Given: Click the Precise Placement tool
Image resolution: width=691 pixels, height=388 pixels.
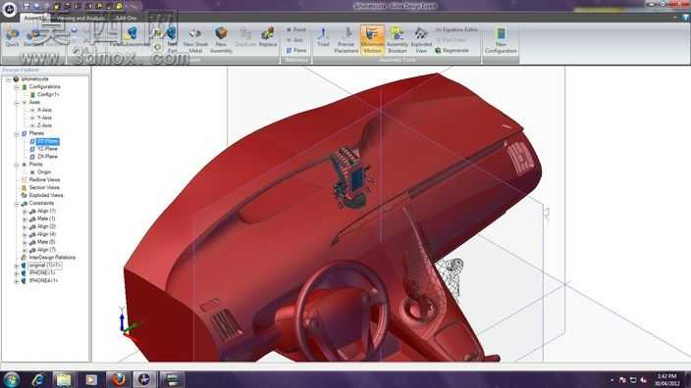Looking at the screenshot, I should pyautogui.click(x=346, y=40).
